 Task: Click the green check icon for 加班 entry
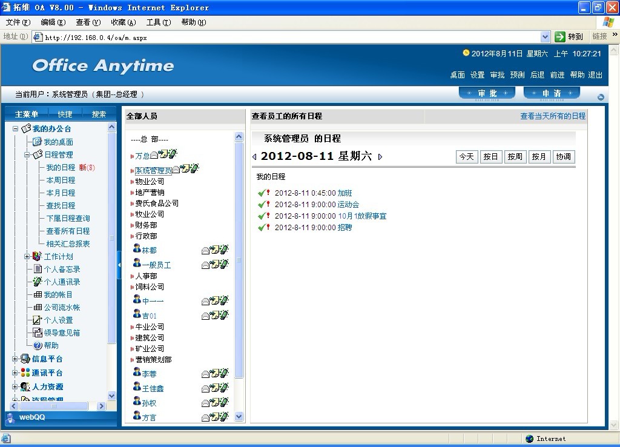pos(261,193)
